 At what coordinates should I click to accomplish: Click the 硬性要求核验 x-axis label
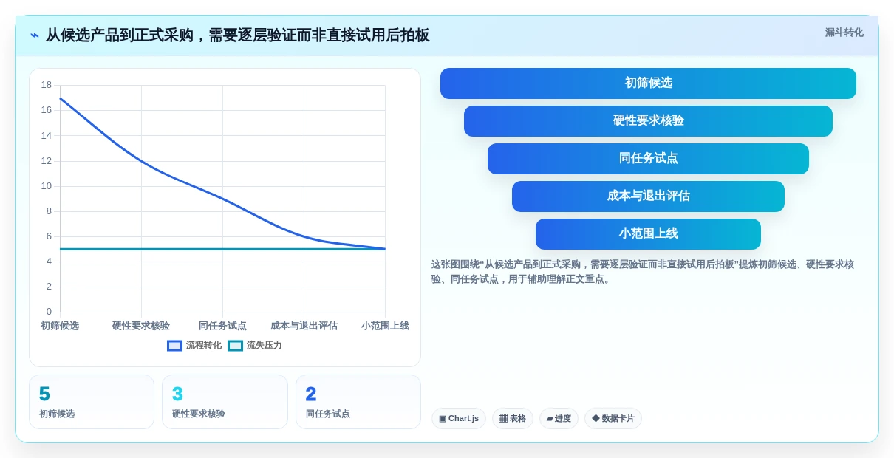click(x=141, y=326)
